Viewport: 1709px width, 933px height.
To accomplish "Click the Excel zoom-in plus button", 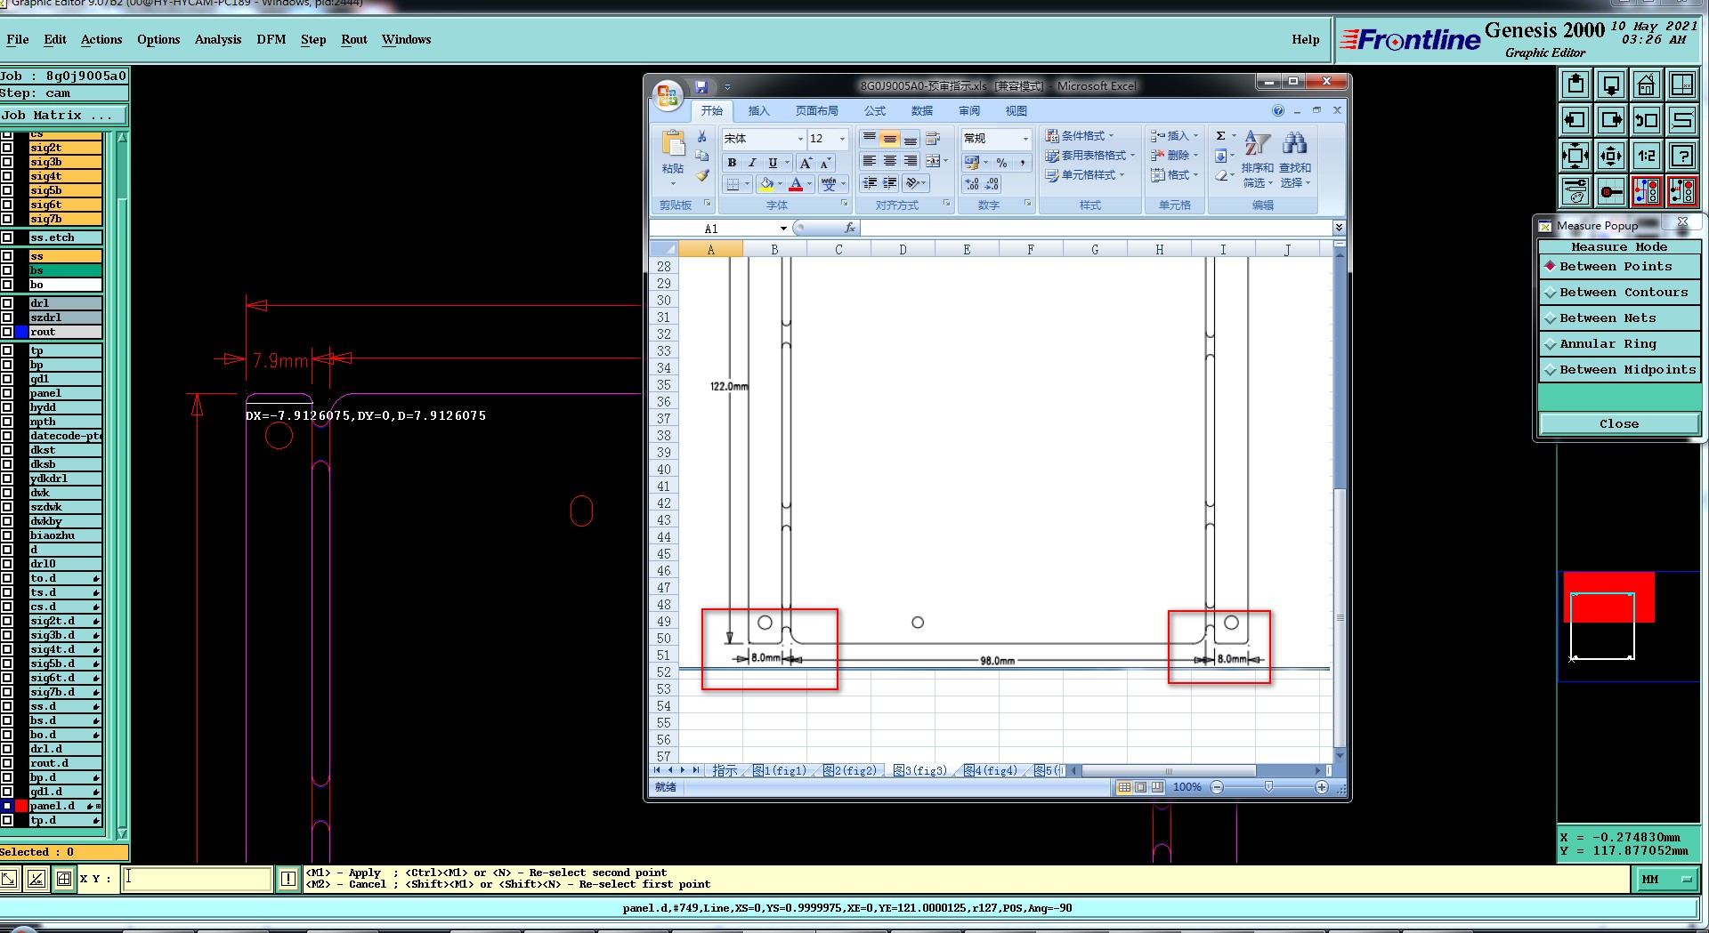I will [x=1322, y=787].
